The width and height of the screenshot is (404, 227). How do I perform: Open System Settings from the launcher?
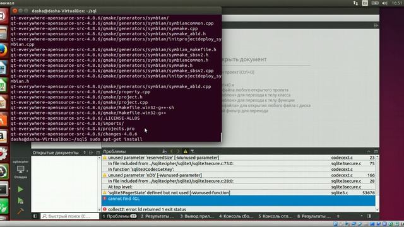coord(3,154)
